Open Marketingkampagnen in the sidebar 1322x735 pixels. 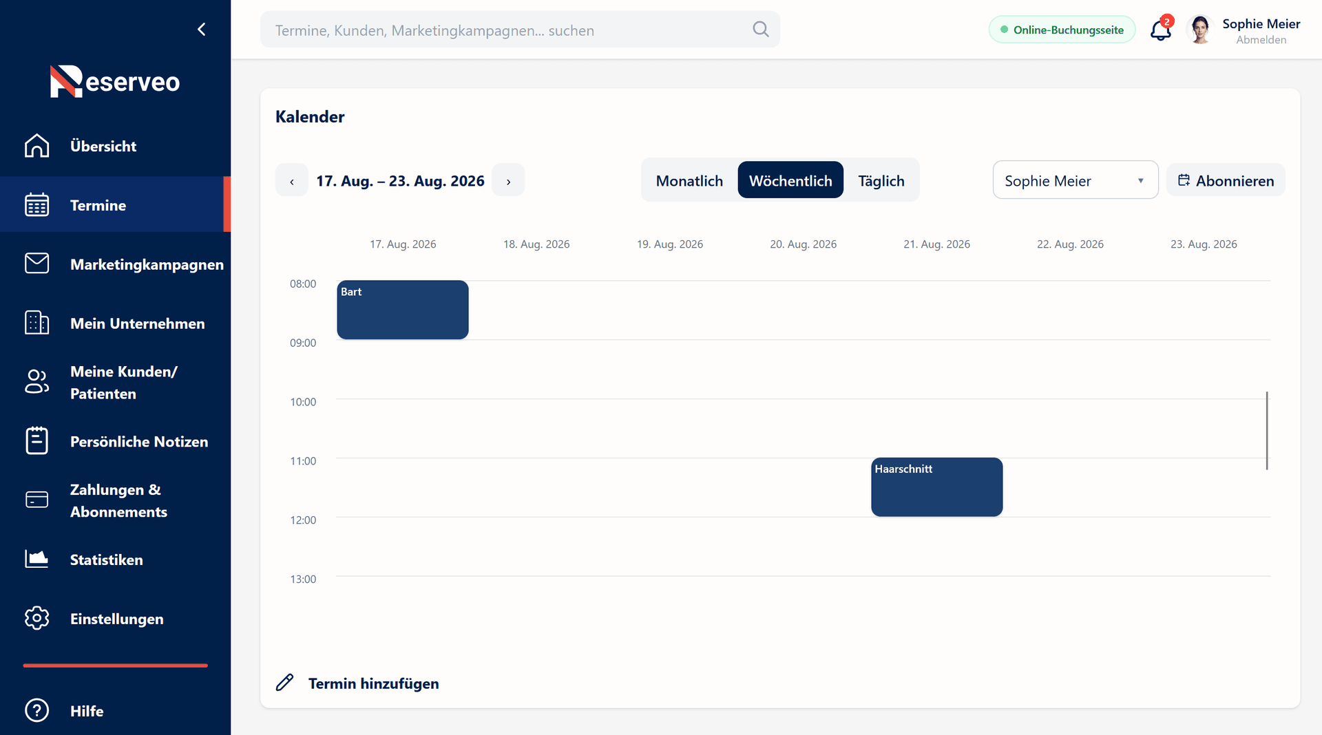[x=116, y=264]
